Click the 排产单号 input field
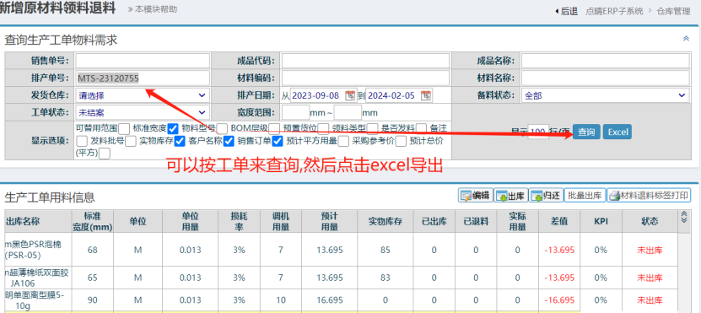Viewport: 701px width, 313px height. pyautogui.click(x=143, y=78)
